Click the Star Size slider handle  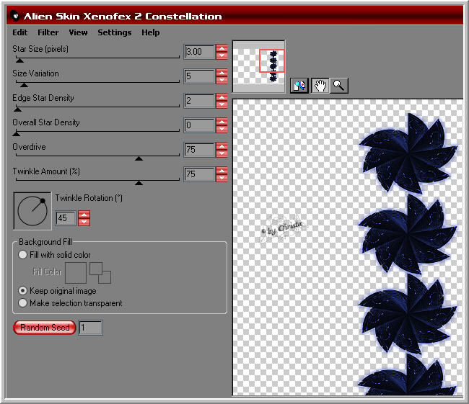pos(19,60)
